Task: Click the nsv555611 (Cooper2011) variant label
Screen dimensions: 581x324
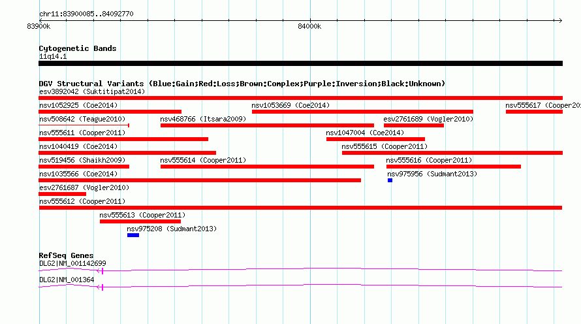Action: click(x=82, y=133)
